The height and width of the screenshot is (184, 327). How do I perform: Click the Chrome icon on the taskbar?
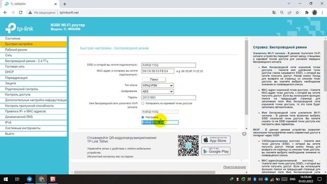[x=41, y=179]
